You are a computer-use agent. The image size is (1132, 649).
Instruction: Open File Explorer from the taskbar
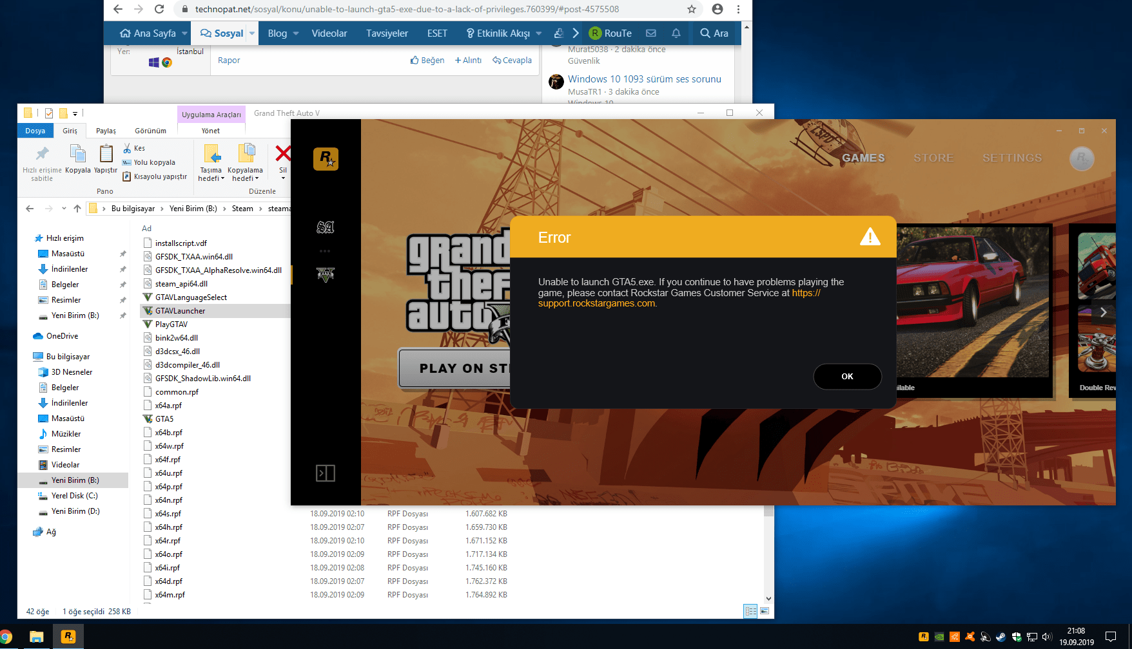pyautogui.click(x=37, y=637)
